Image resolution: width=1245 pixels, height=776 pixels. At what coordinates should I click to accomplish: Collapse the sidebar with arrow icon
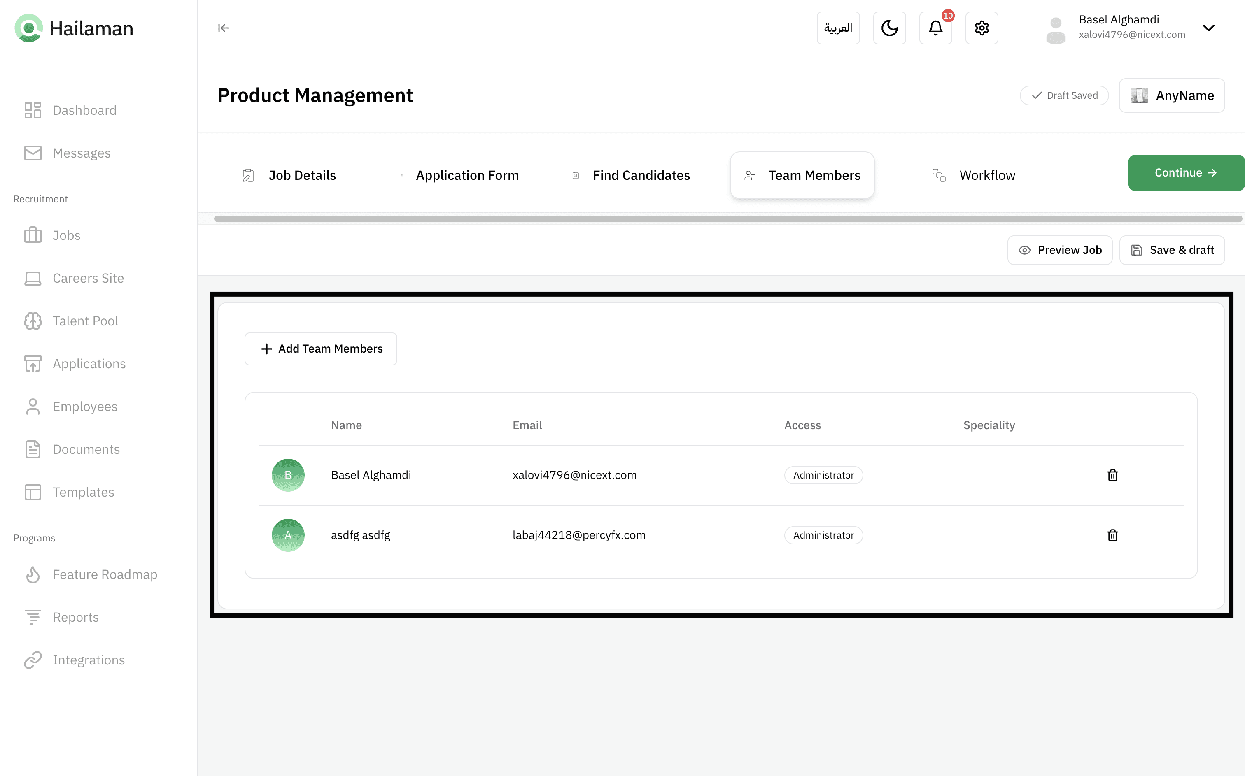pyautogui.click(x=223, y=28)
